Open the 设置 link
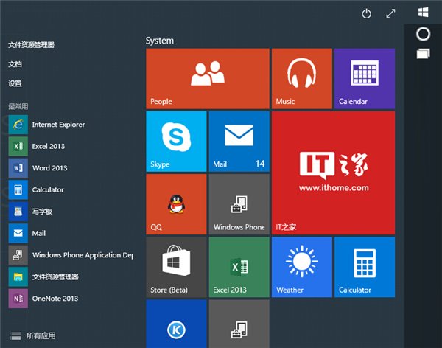The height and width of the screenshot is (348, 442). click(x=15, y=83)
